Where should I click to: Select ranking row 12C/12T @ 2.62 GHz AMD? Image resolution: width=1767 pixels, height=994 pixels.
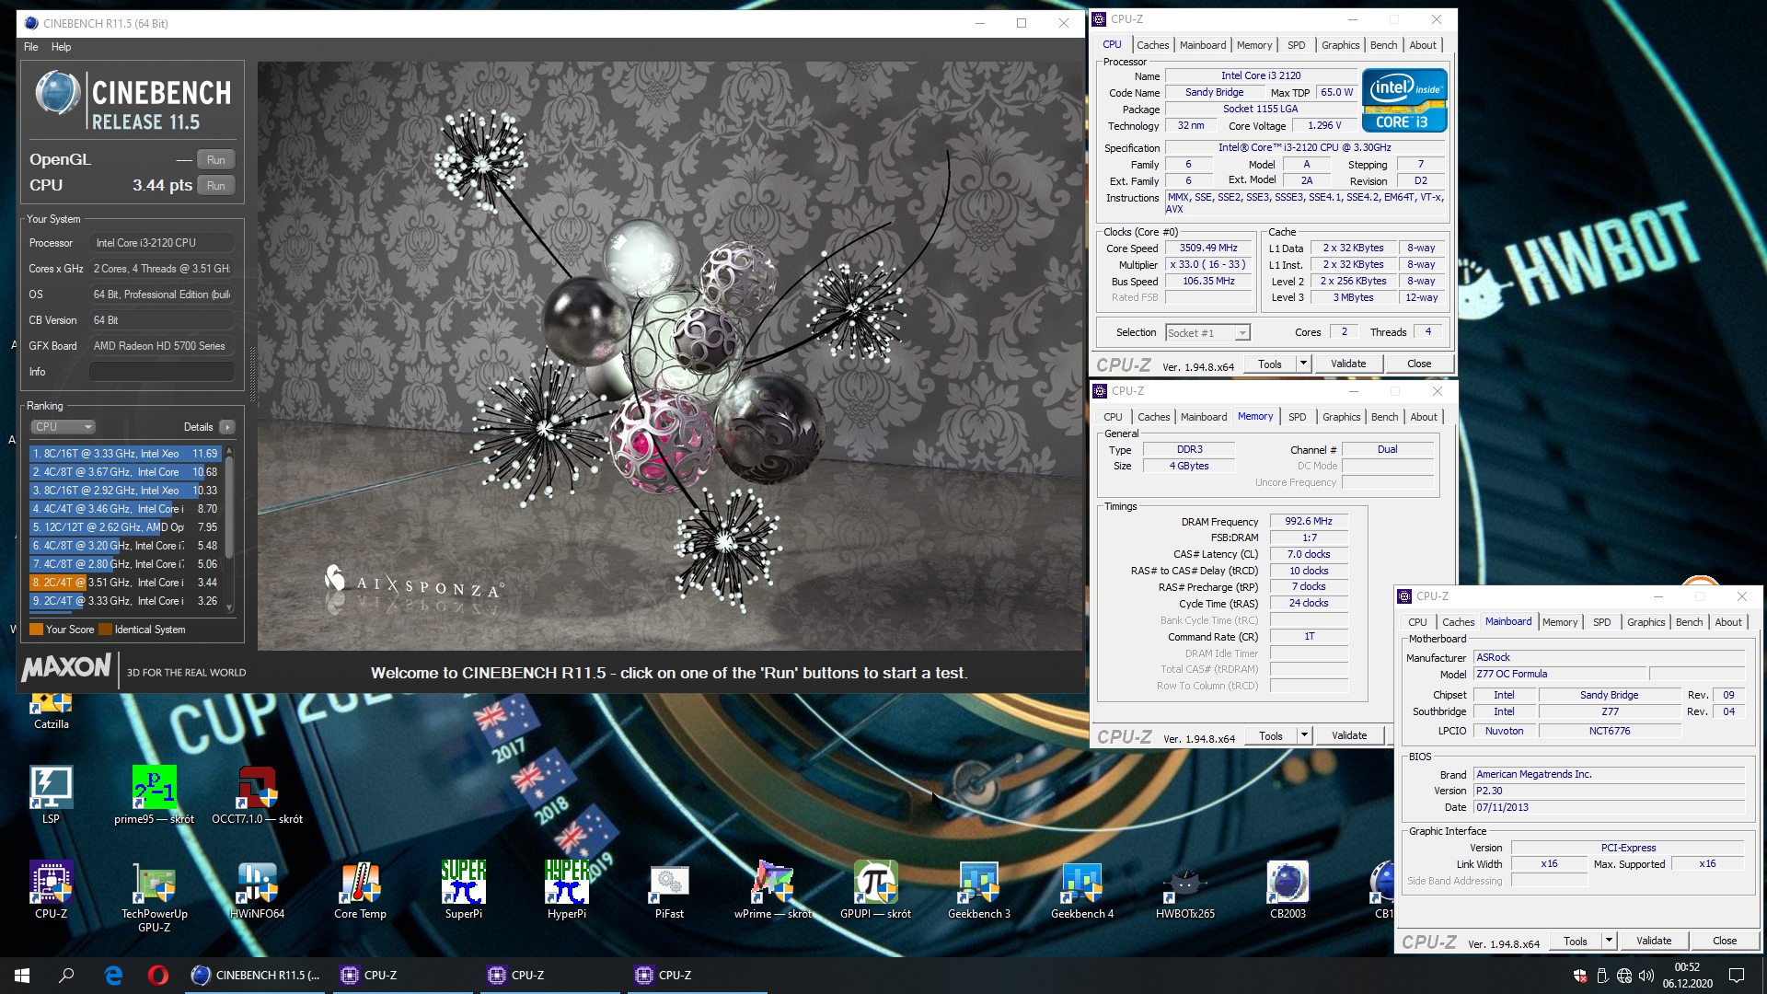coord(125,527)
